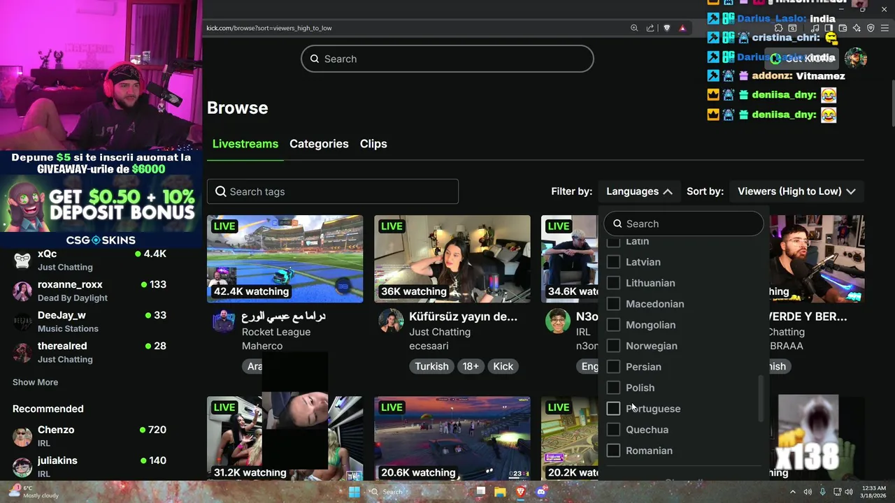Open the browser extensions puzzle icon
Image resolution: width=895 pixels, height=503 pixels.
779,28
